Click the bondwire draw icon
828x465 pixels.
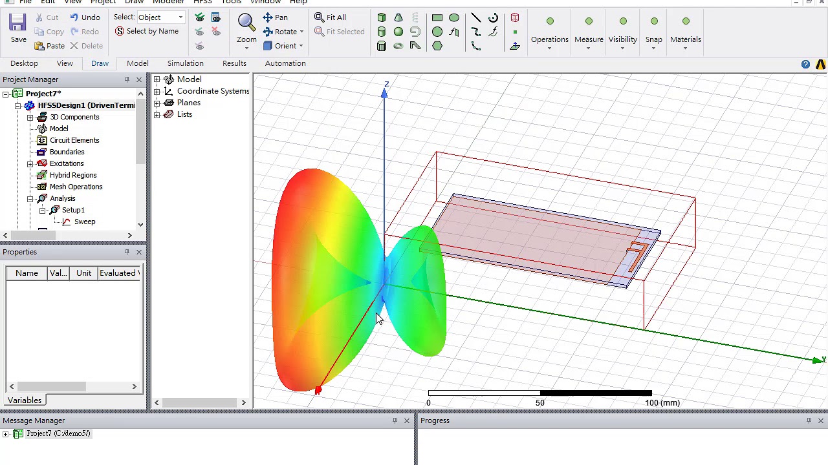click(415, 46)
